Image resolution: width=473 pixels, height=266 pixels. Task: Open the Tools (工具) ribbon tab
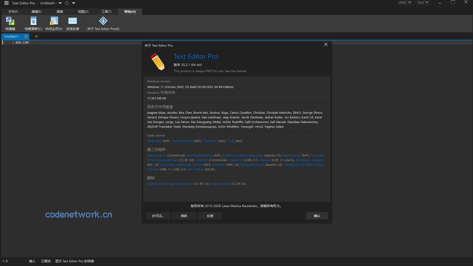click(106, 12)
